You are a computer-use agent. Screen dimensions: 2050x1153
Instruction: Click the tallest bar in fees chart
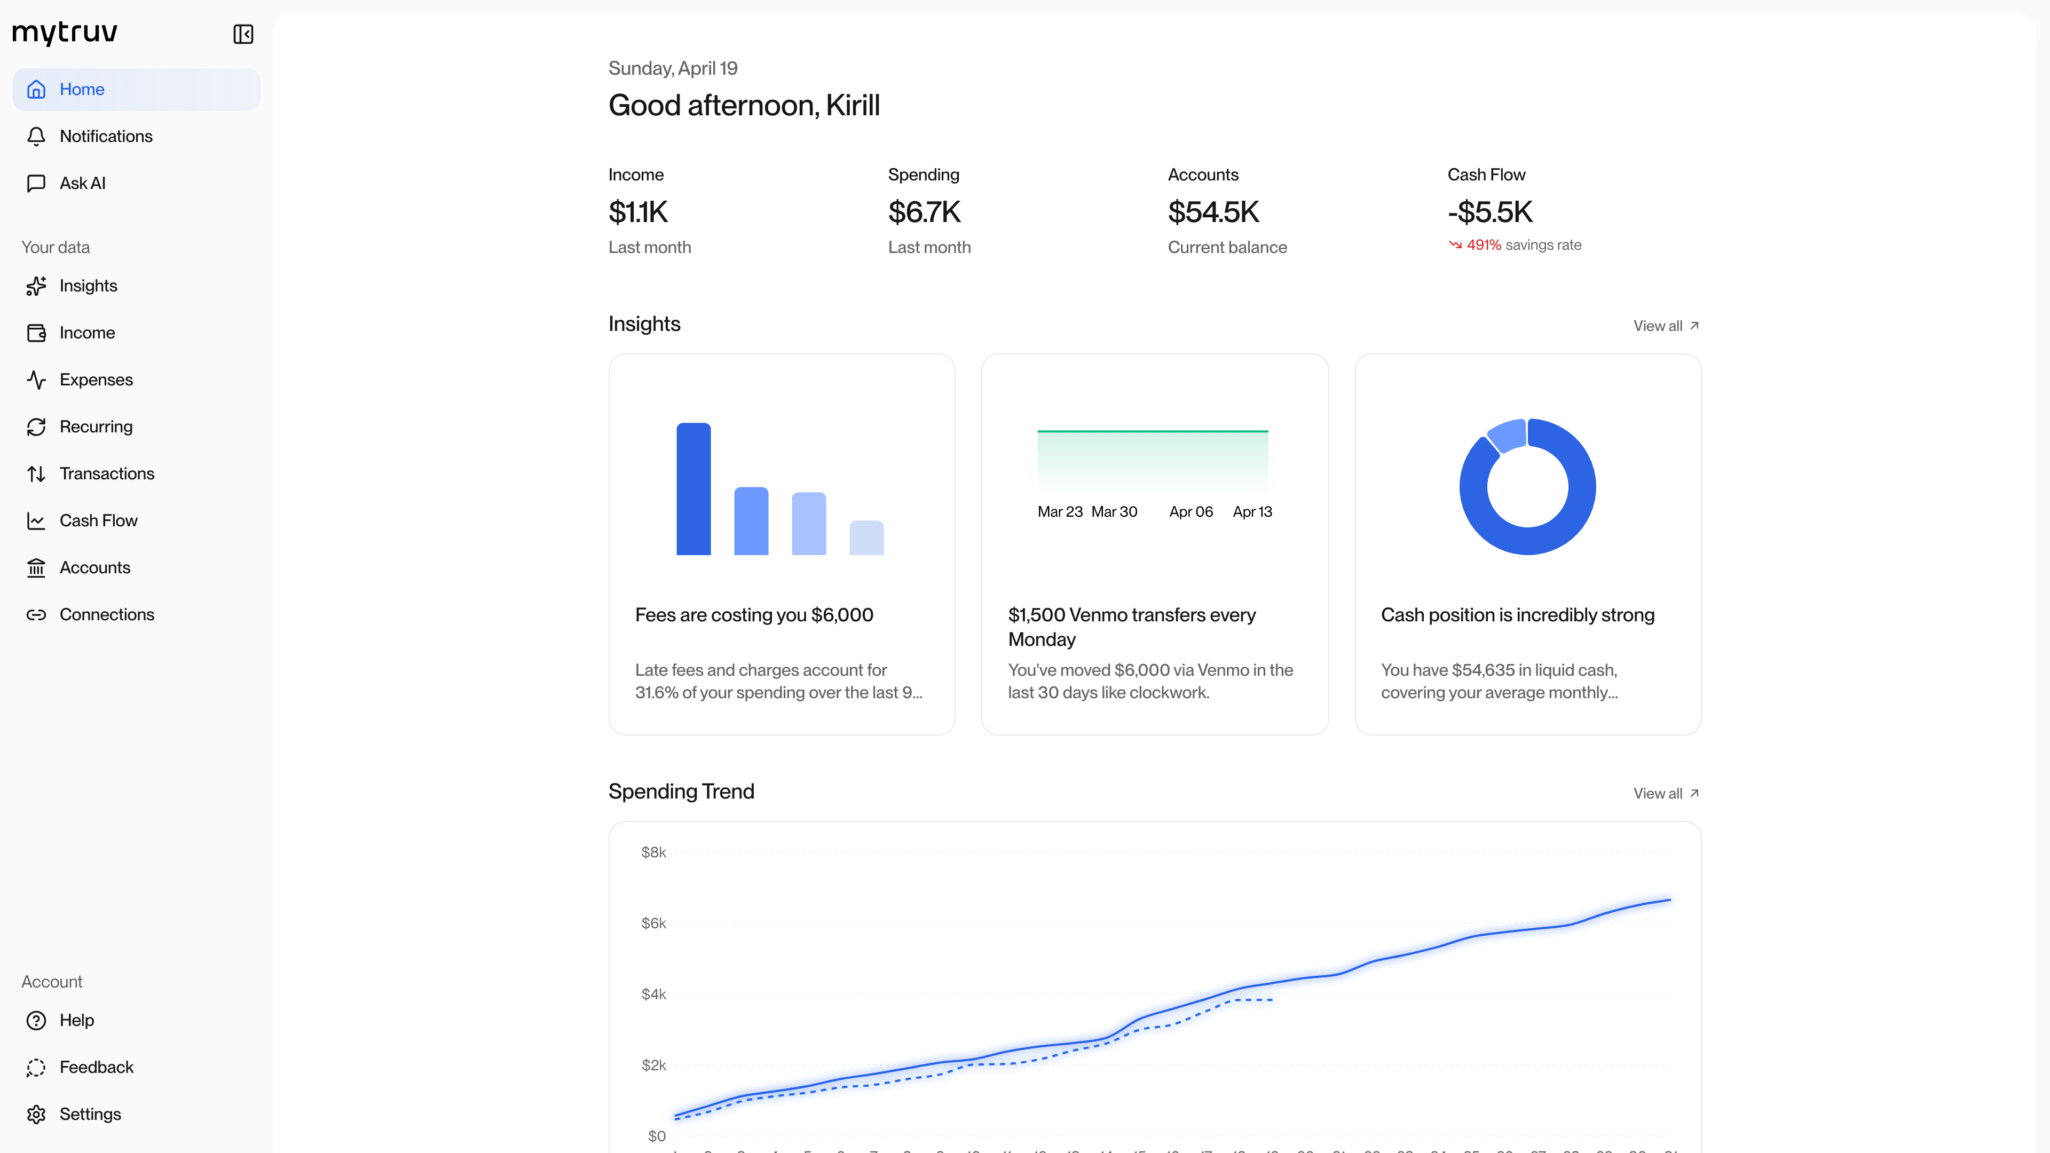(693, 488)
